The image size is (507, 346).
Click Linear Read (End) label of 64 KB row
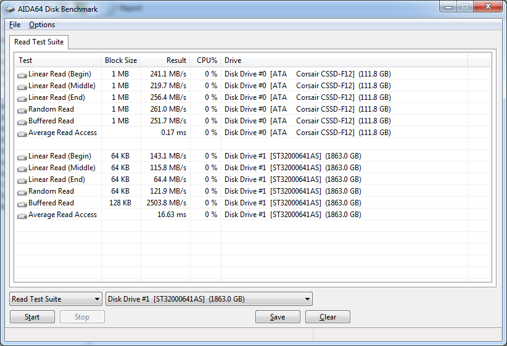tap(57, 179)
